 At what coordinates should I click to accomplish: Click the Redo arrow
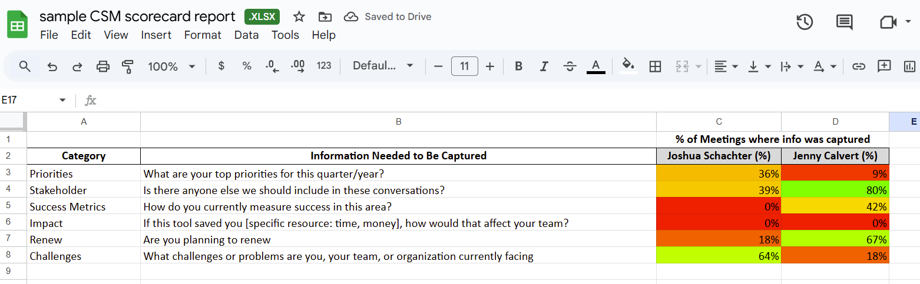click(x=77, y=66)
